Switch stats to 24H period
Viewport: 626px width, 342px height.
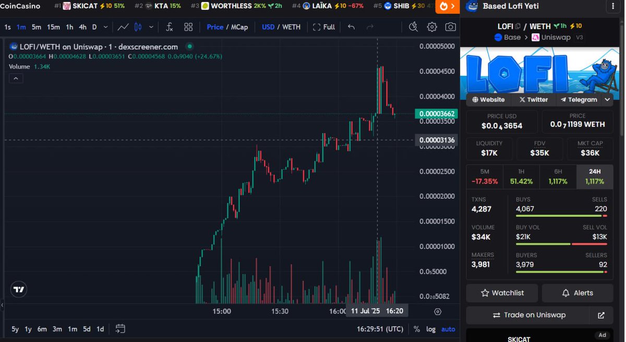[x=595, y=177]
